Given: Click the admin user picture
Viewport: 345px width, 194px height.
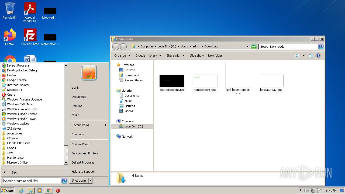Looking at the screenshot, I should click(x=89, y=72).
